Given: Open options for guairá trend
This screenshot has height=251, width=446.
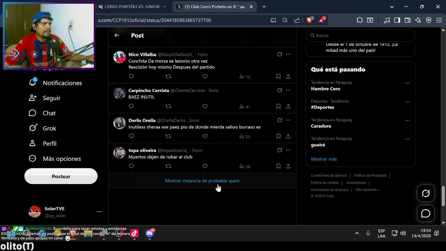Looking at the screenshot, I should [407, 139].
